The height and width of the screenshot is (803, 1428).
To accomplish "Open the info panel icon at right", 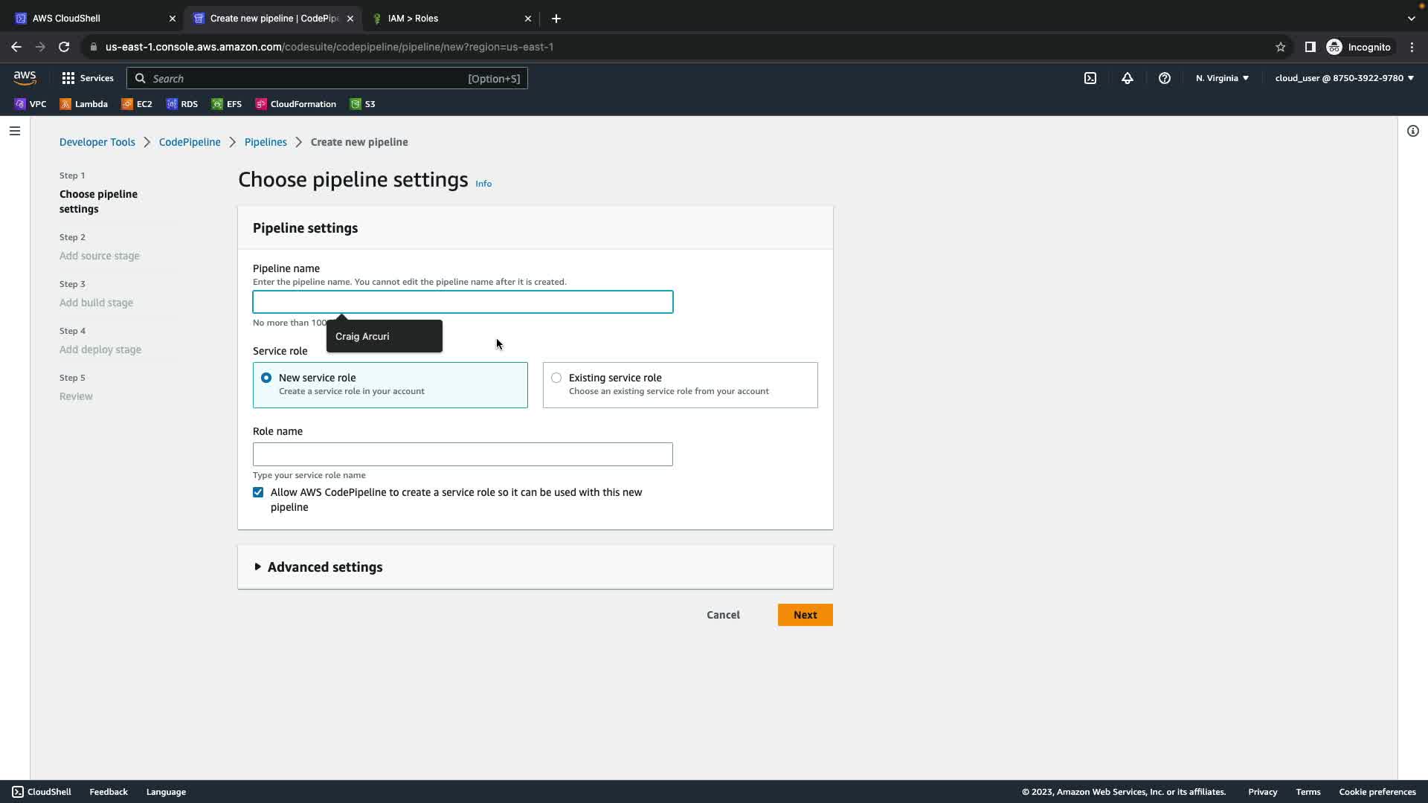I will tap(1412, 131).
